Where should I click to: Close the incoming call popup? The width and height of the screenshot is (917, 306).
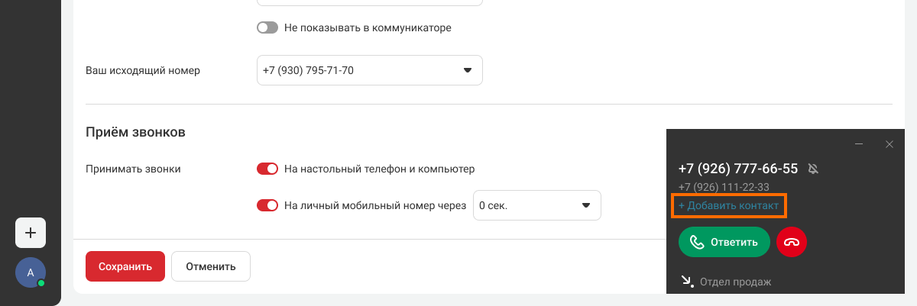889,144
